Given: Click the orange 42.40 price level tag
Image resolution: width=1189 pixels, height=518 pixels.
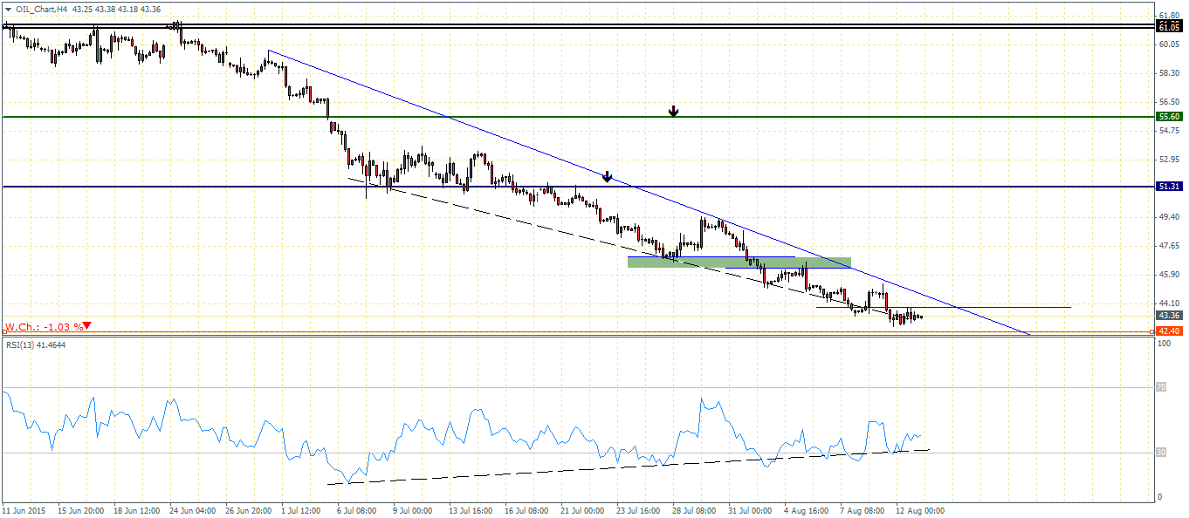Looking at the screenshot, I should click(1169, 331).
